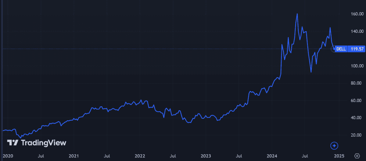Click the last data point circle marker
This screenshot has width=366, height=161.
[333, 49]
